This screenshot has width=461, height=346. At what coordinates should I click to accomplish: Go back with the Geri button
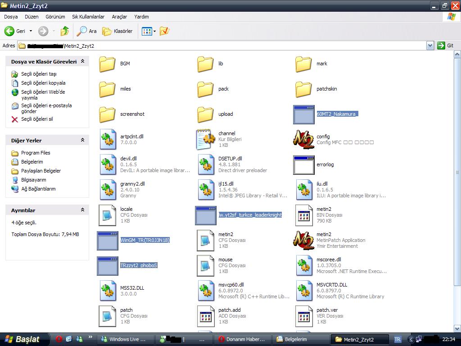(15, 31)
